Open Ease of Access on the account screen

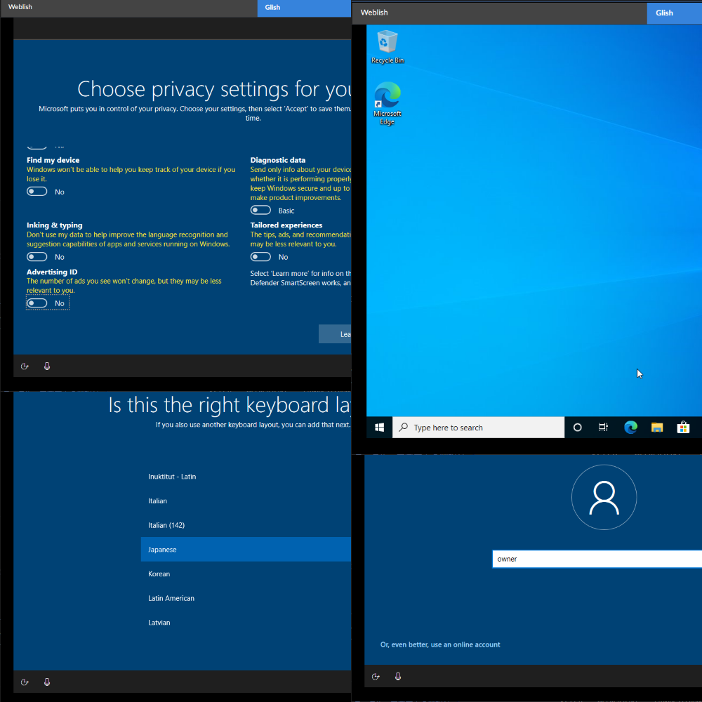coord(376,677)
